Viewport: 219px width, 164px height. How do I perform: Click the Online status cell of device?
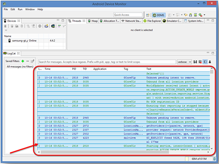tap(32, 41)
